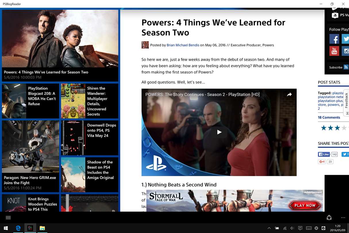Click the Subscribe label

click(x=336, y=67)
